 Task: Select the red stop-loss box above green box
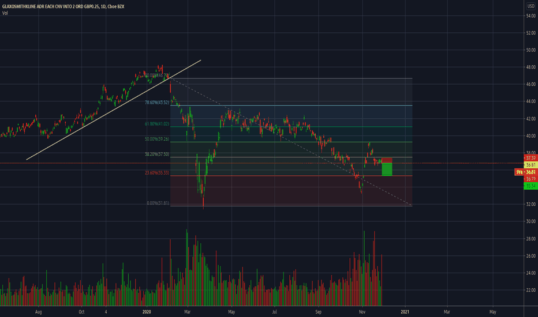(x=387, y=160)
